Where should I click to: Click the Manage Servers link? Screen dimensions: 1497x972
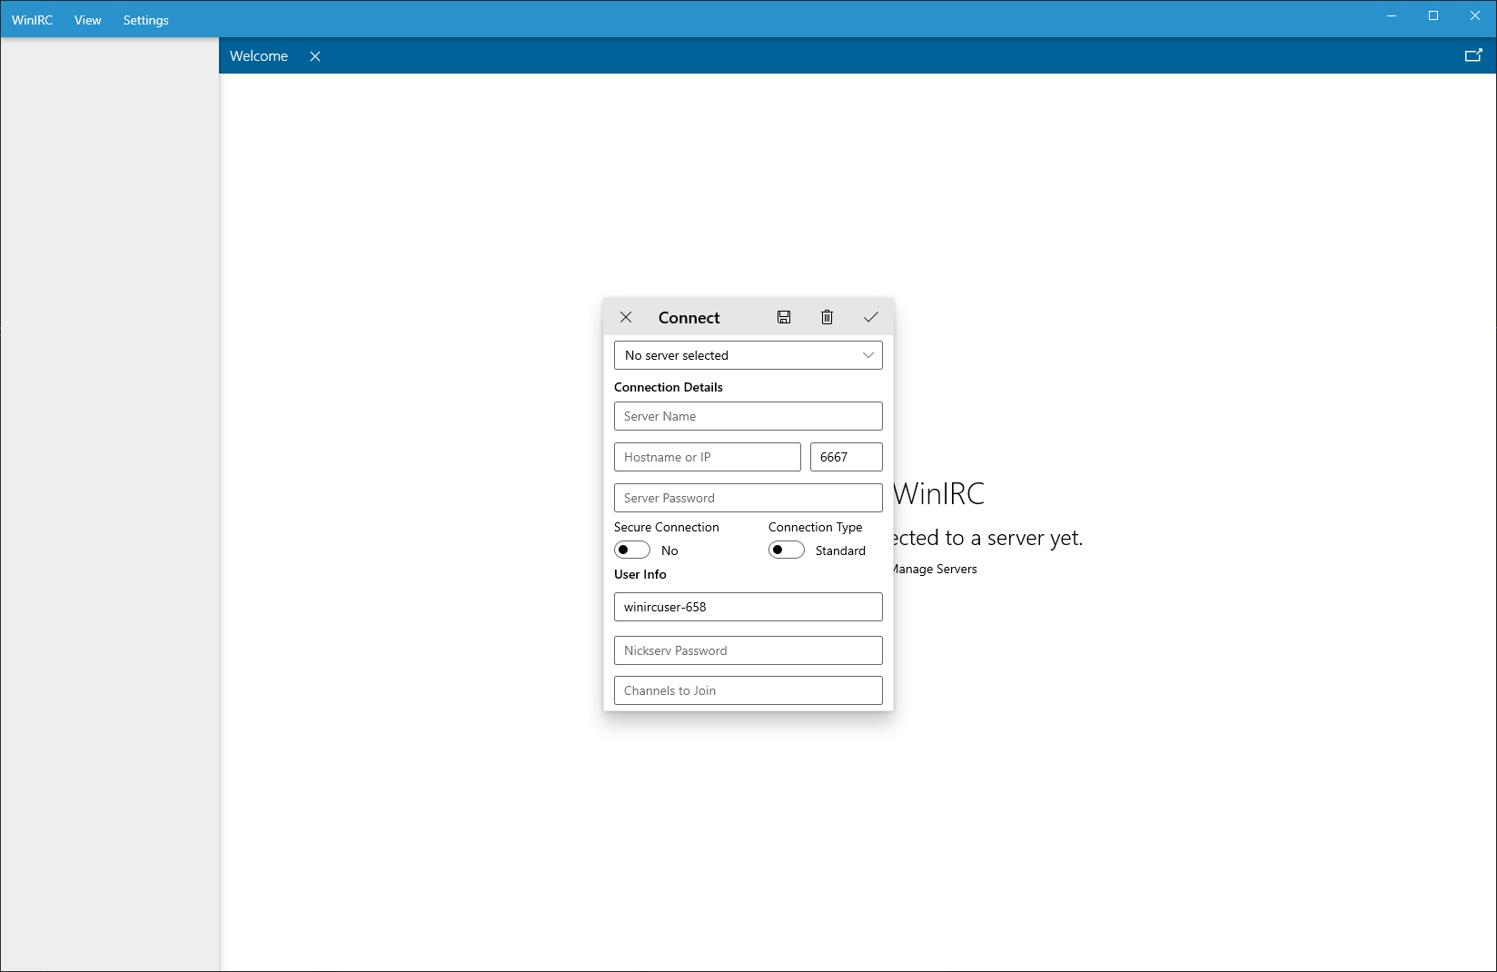tap(935, 569)
